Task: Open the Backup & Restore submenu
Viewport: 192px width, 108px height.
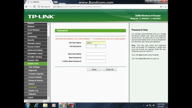Action: (x=35, y=81)
